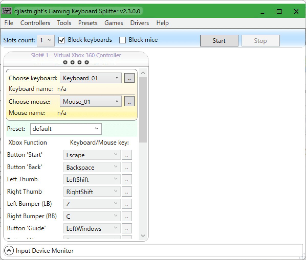This screenshot has height=260, width=306.
Task: Open the Left Thumb LeftShift dropdown
Action: (x=92, y=179)
